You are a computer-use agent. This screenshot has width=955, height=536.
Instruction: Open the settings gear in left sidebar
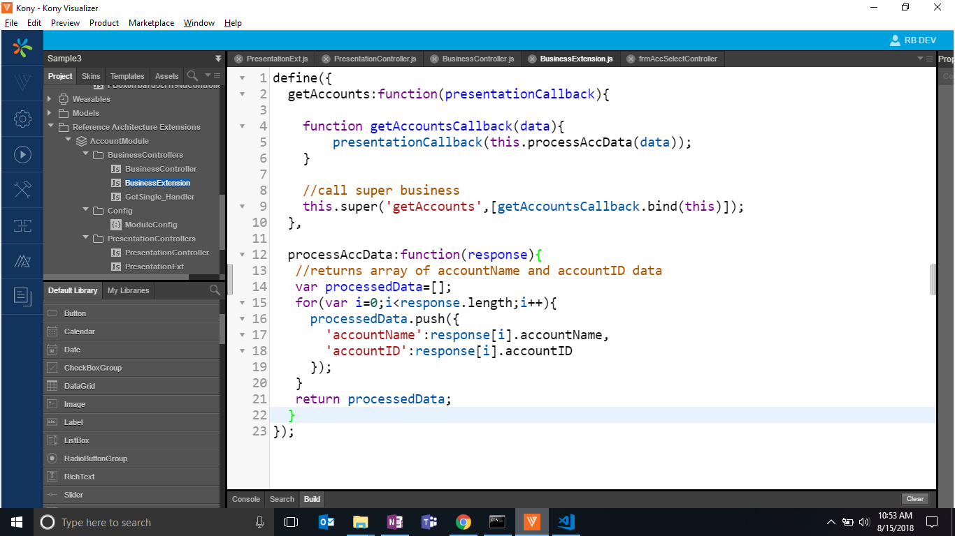pyautogui.click(x=22, y=119)
